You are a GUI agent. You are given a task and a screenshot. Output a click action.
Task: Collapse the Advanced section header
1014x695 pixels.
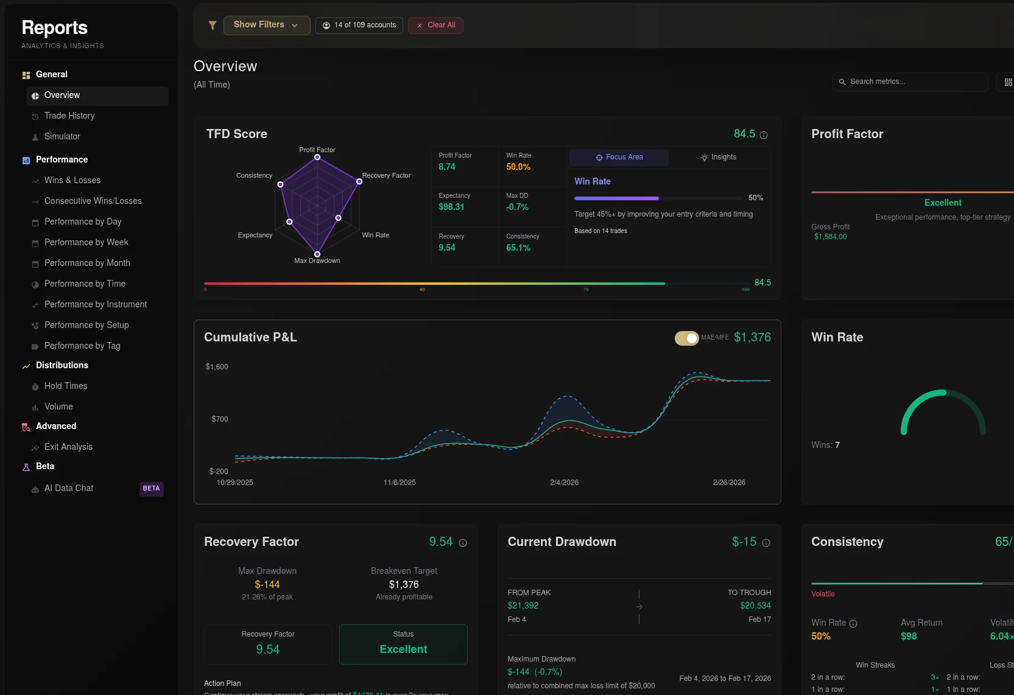pos(55,426)
